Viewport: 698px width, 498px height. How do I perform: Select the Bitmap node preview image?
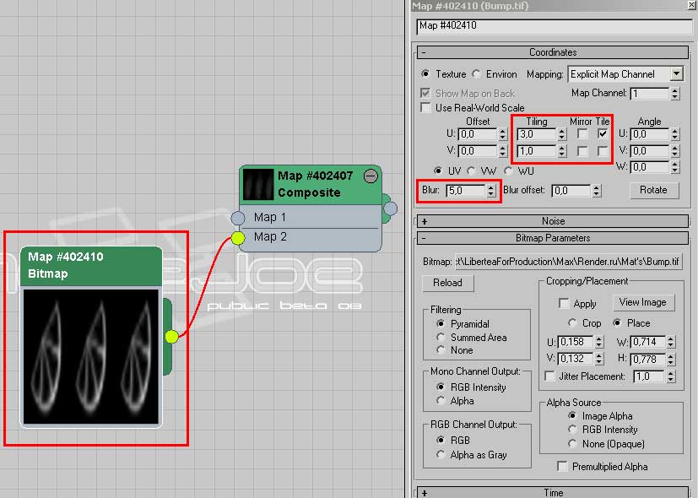pyautogui.click(x=90, y=356)
